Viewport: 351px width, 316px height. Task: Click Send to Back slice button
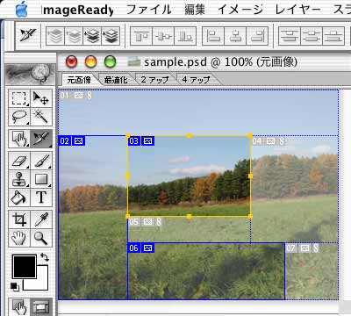click(111, 36)
